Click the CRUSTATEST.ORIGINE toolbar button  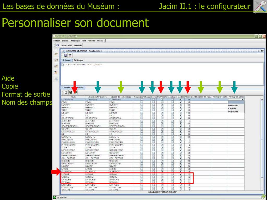point(71,45)
